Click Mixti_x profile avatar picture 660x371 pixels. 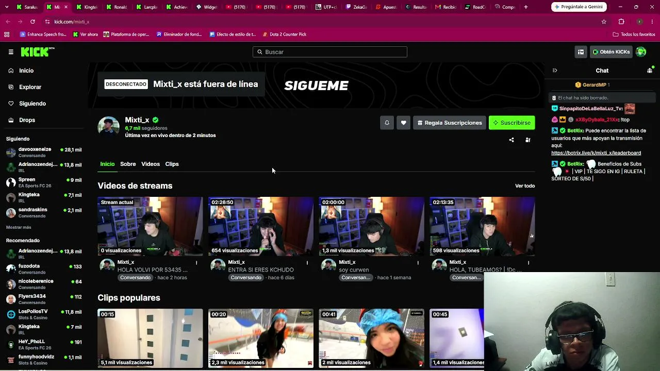point(108,127)
